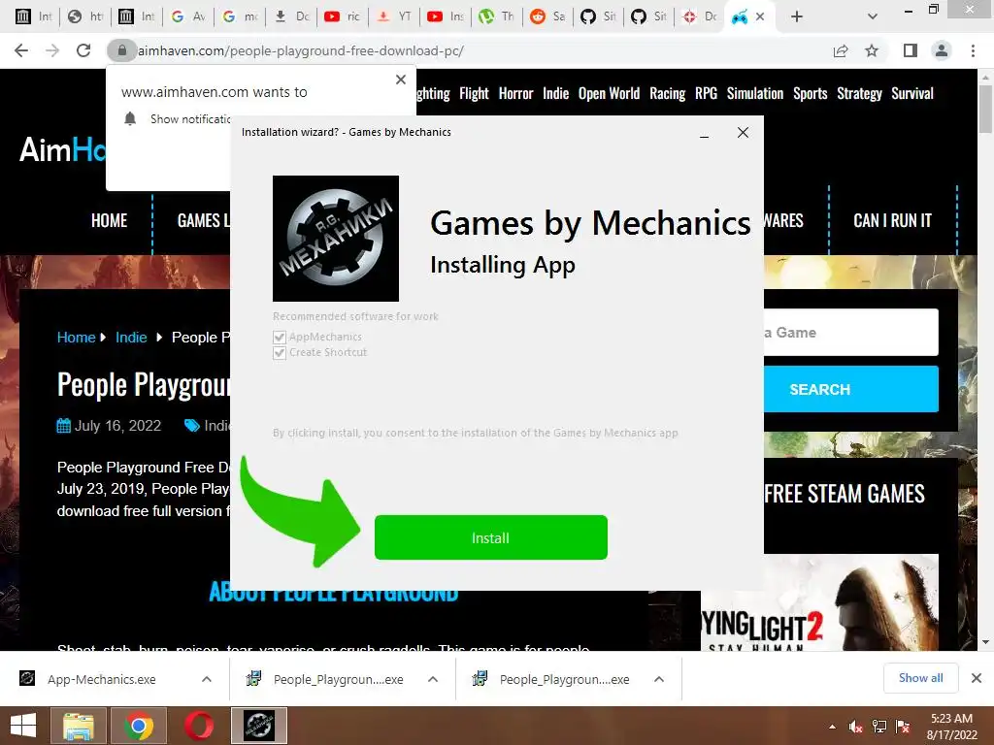
Task: Click the R.G. Mechanics gear logo
Action: pos(335,239)
